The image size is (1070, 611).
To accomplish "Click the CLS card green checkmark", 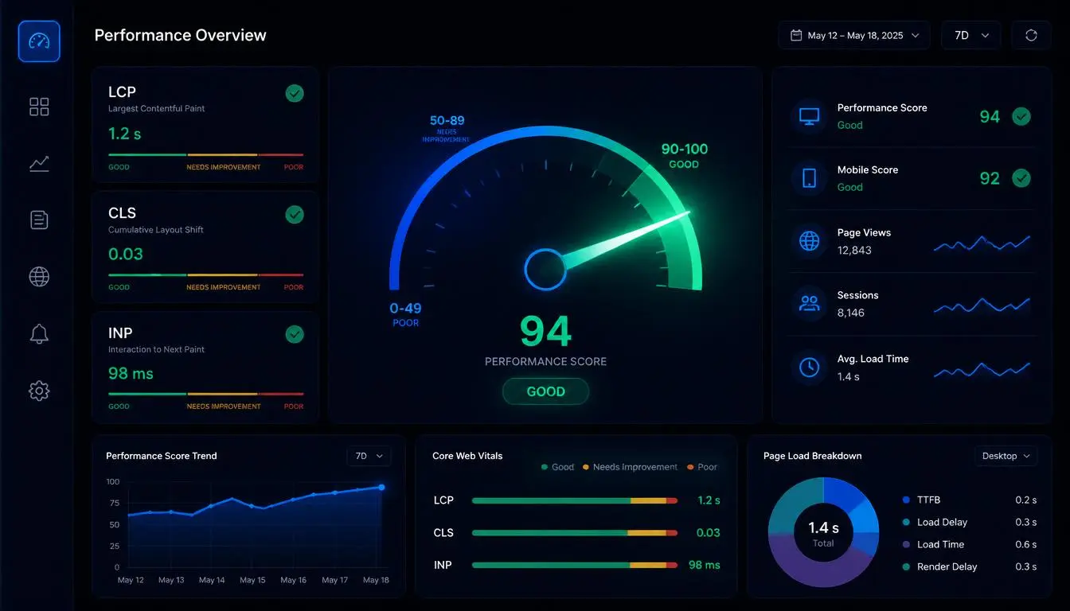I will click(x=295, y=214).
